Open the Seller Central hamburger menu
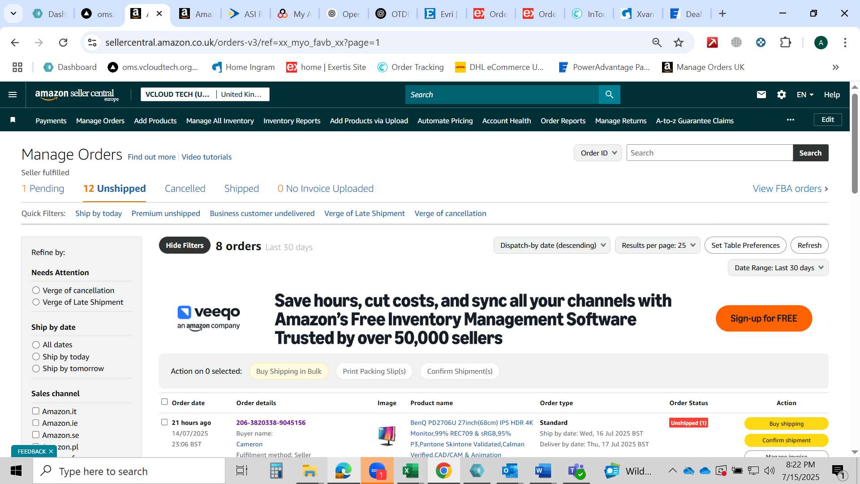860x484 pixels. pyautogui.click(x=13, y=95)
